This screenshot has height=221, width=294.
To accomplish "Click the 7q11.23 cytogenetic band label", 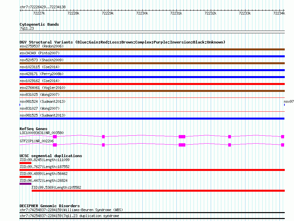I will coord(27,28).
